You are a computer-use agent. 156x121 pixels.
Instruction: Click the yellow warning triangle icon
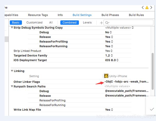(147, 7)
